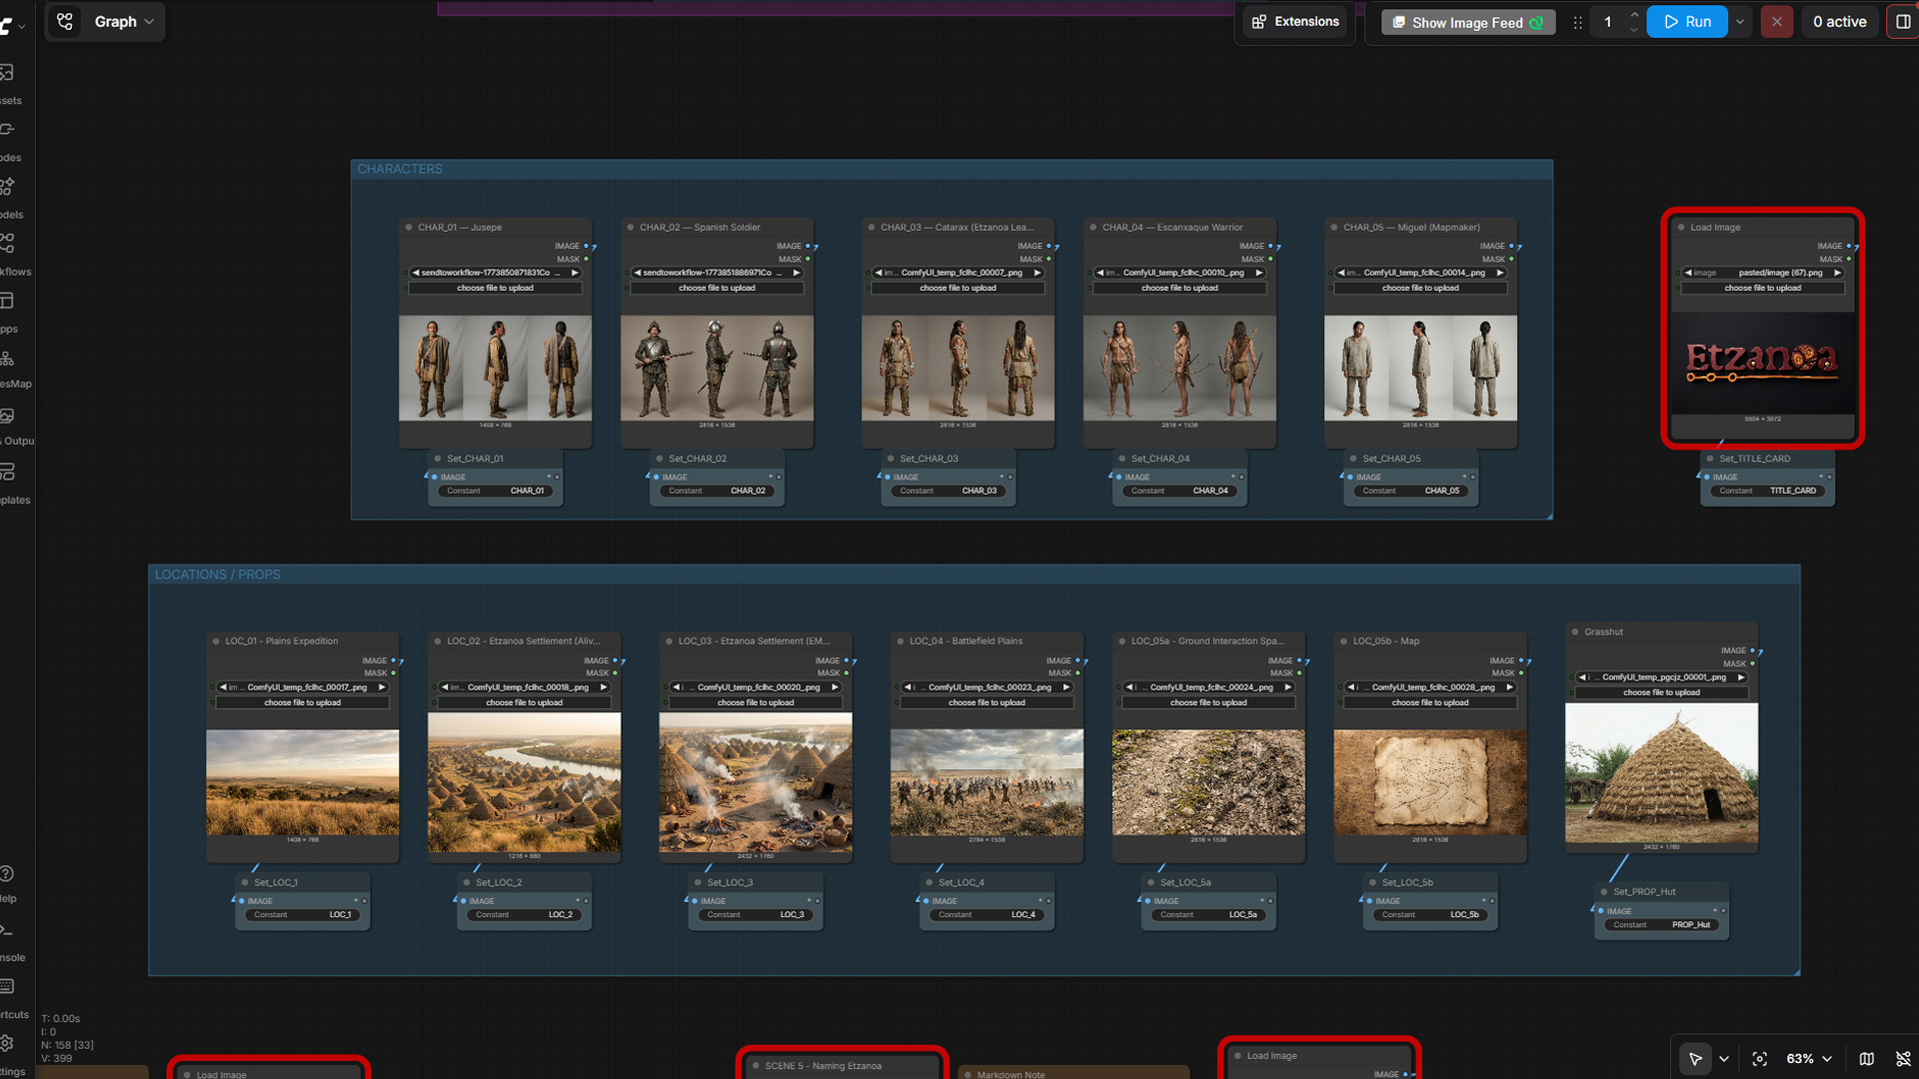This screenshot has height=1079, width=1919.
Task: Click choose file to upload in LOC_02
Action: point(525,702)
